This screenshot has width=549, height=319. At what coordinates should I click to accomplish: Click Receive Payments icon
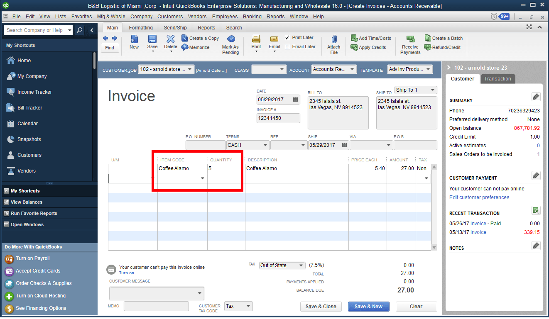410,39
